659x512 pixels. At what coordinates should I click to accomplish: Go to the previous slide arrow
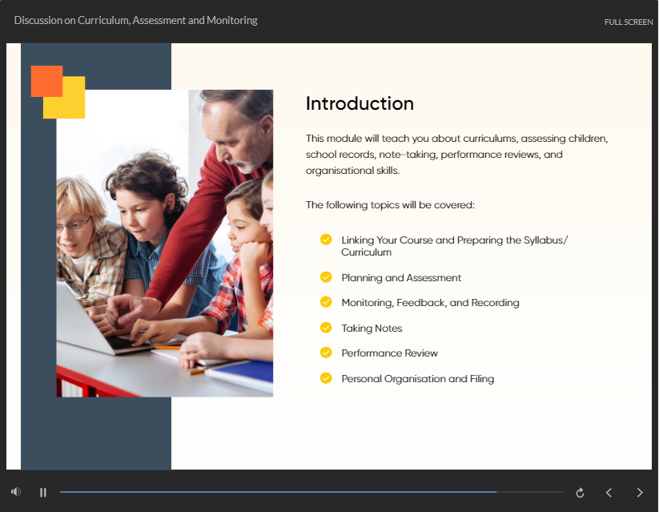coord(609,492)
